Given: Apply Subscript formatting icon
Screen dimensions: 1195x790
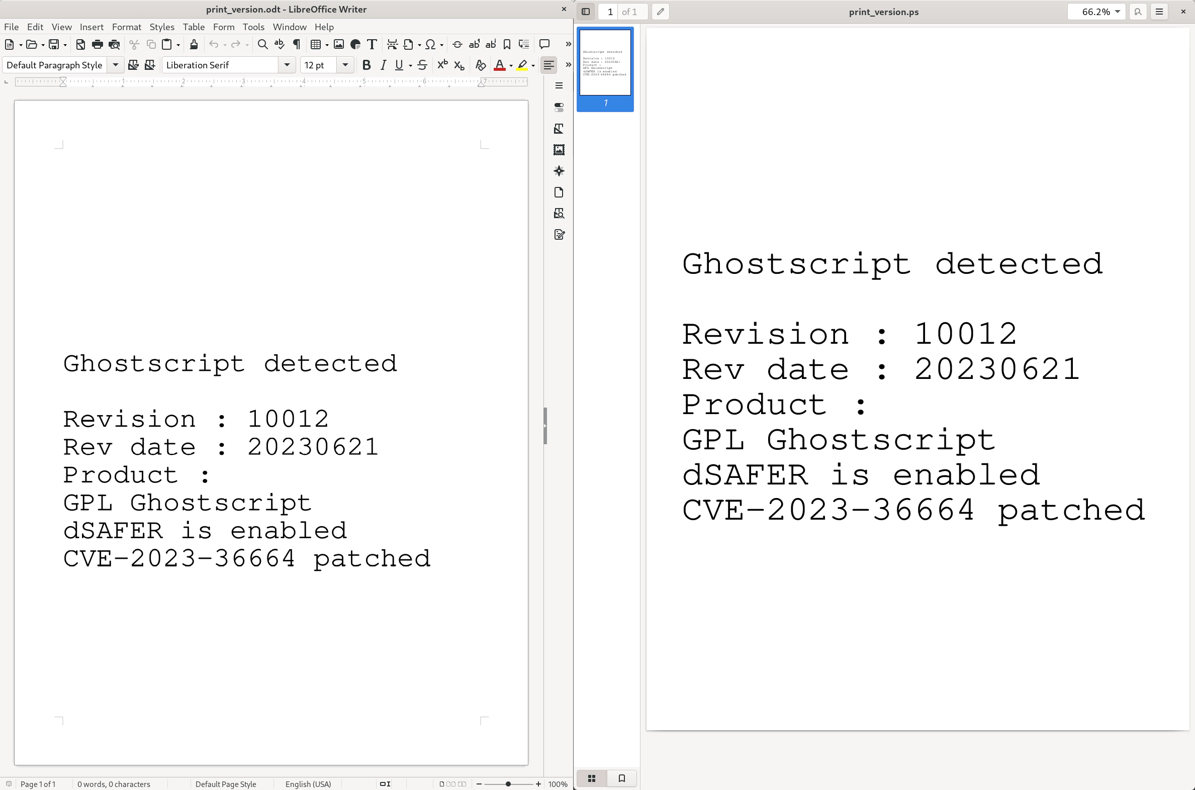Looking at the screenshot, I should (458, 65).
